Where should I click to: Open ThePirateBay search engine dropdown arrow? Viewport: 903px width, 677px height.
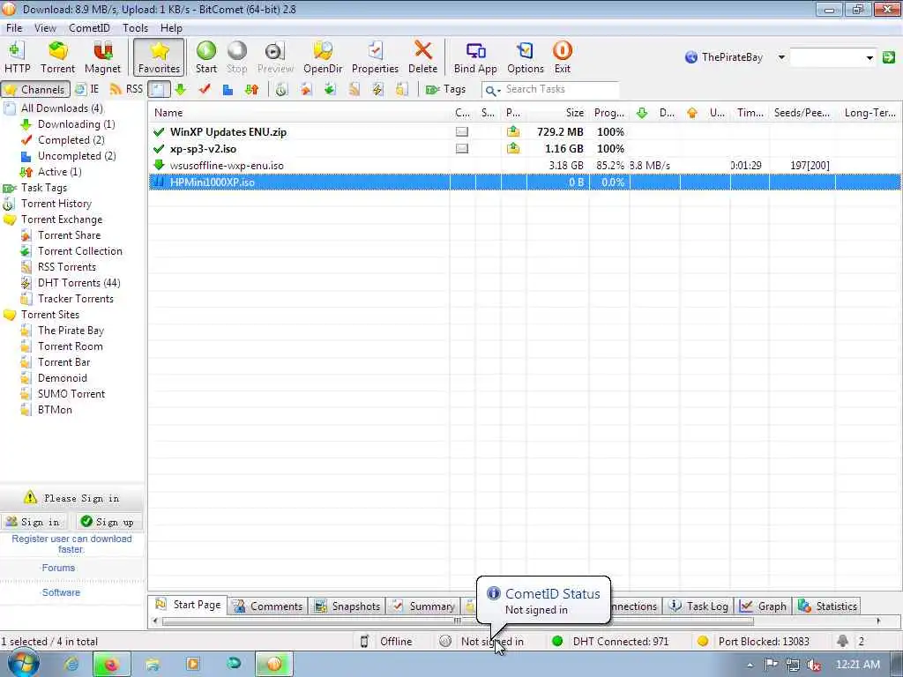(x=781, y=57)
